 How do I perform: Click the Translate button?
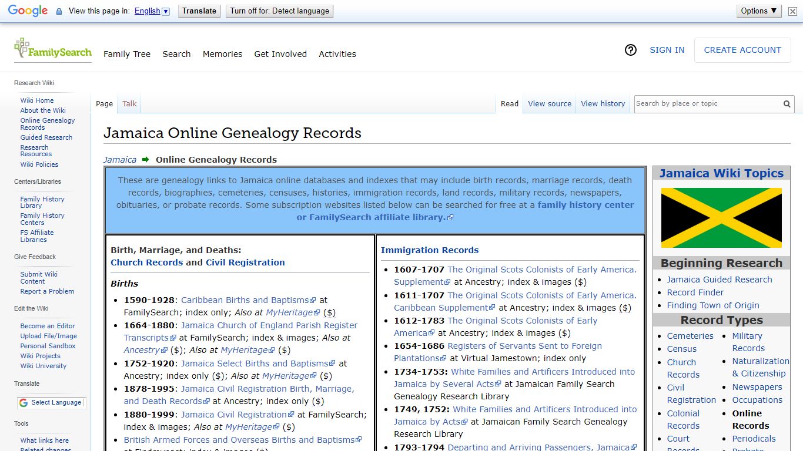pyautogui.click(x=199, y=11)
